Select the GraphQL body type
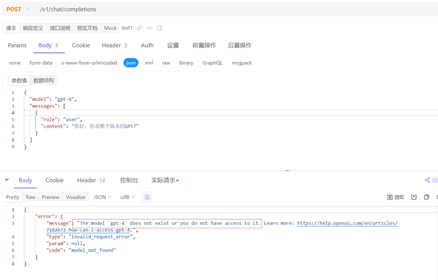438x280 pixels. [x=212, y=63]
